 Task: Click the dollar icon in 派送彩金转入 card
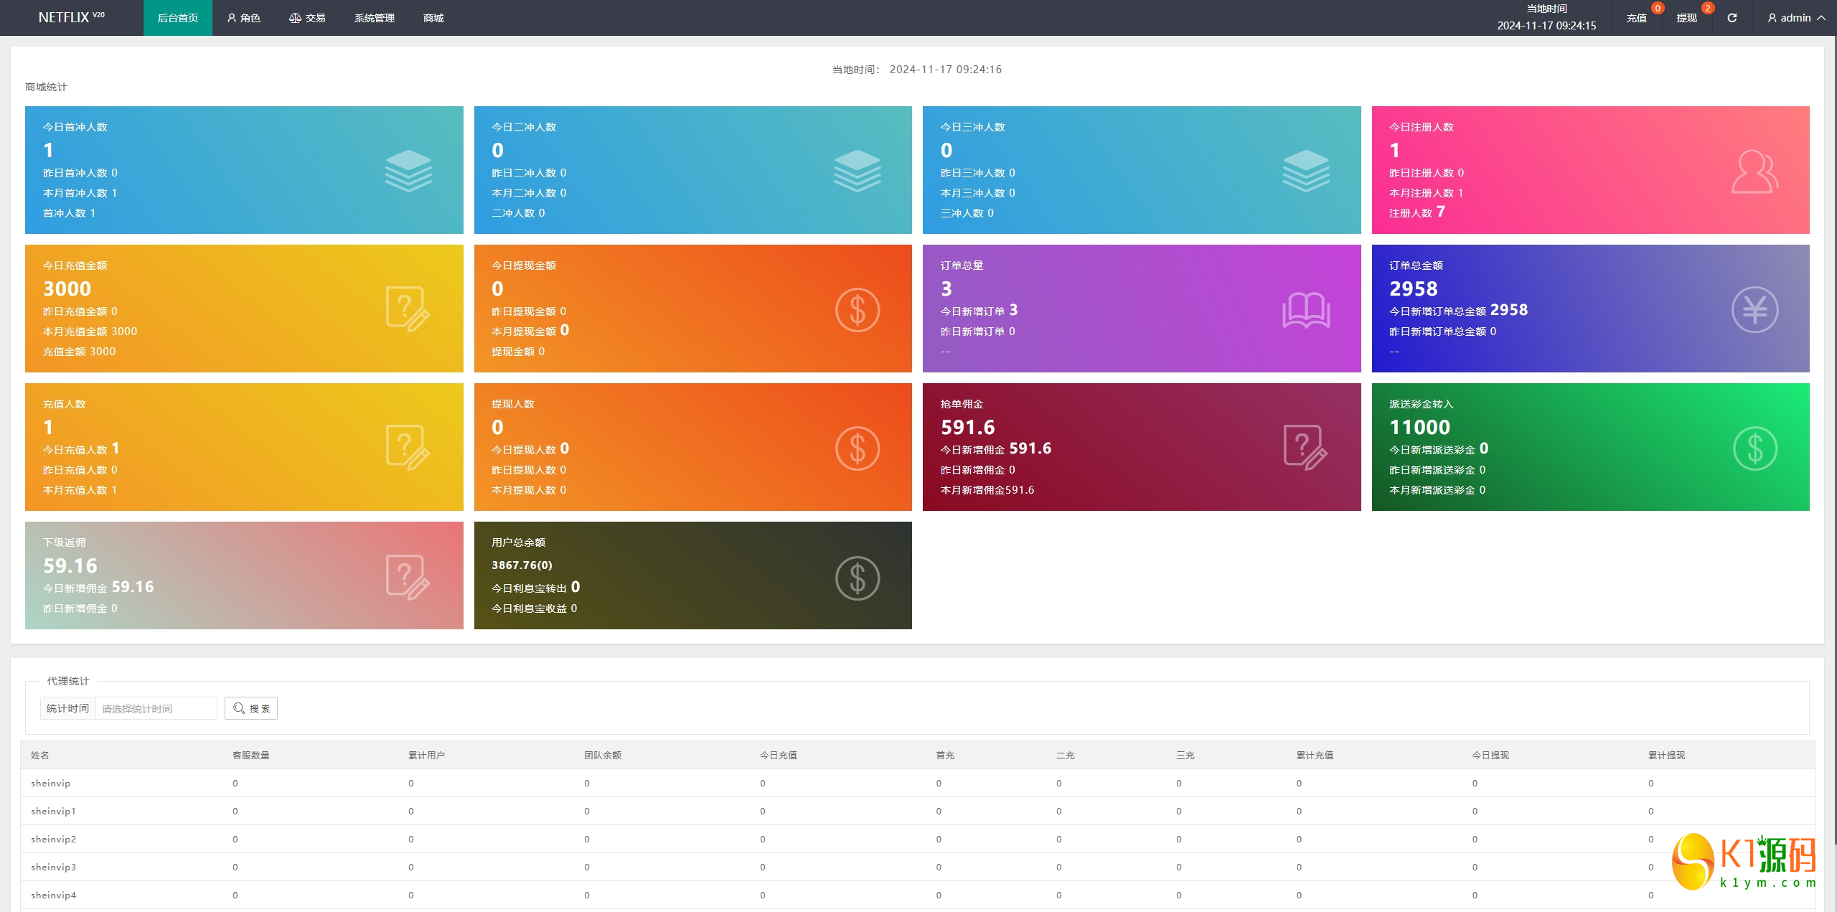[1754, 448]
